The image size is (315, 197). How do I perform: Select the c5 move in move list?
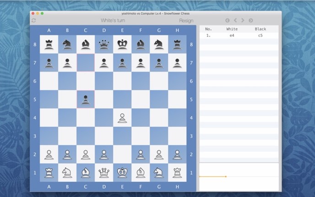coord(261,35)
